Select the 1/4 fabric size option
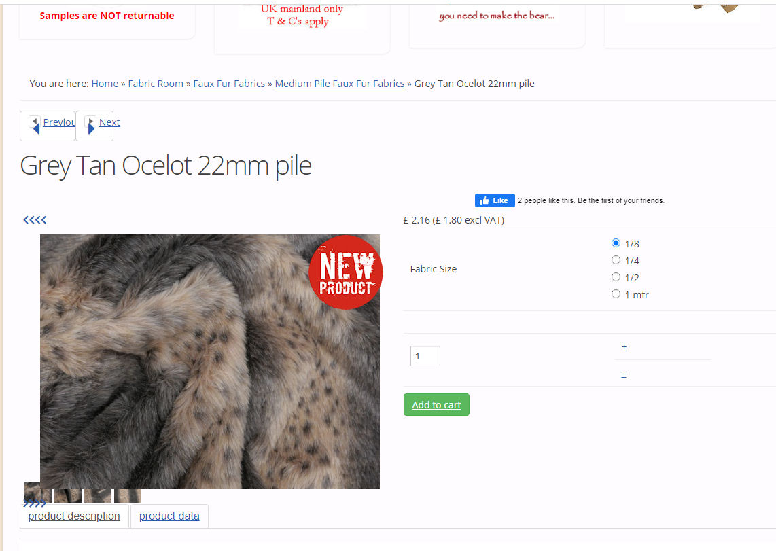776x551 pixels. [x=616, y=260]
